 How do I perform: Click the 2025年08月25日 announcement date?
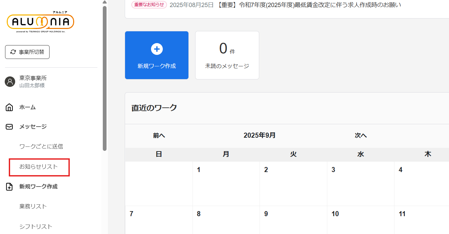coord(191,5)
